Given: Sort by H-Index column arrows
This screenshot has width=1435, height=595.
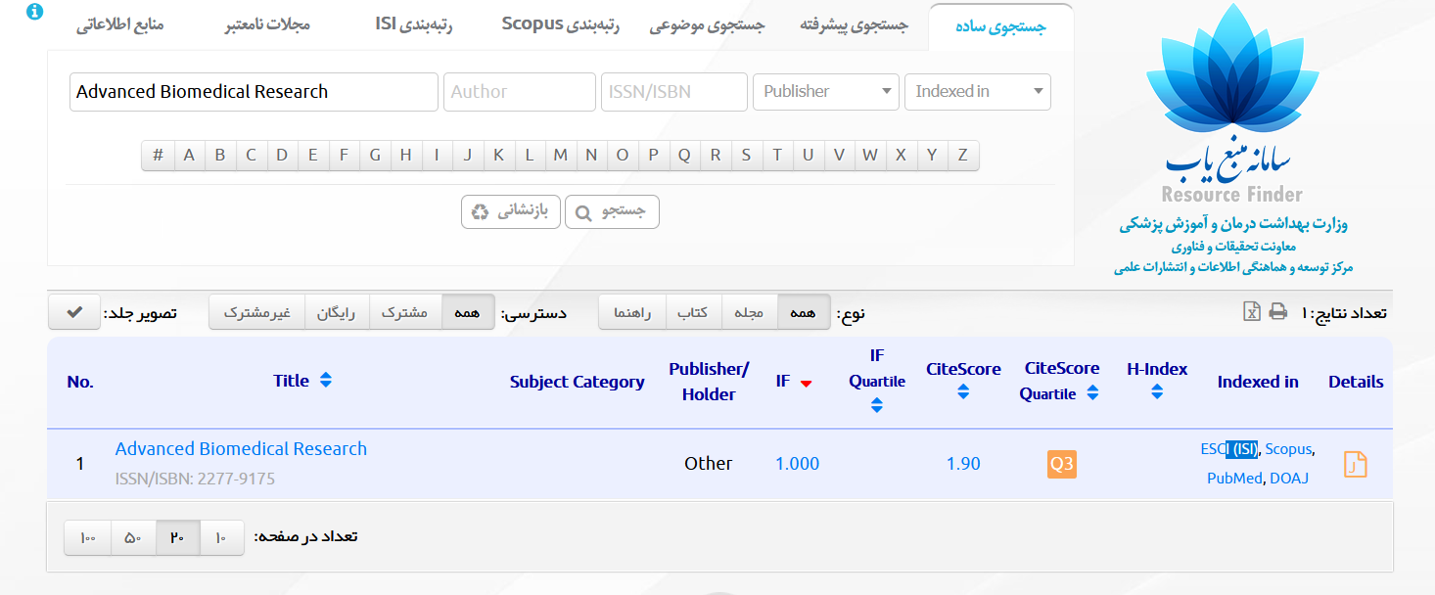Looking at the screenshot, I should click(1157, 391).
